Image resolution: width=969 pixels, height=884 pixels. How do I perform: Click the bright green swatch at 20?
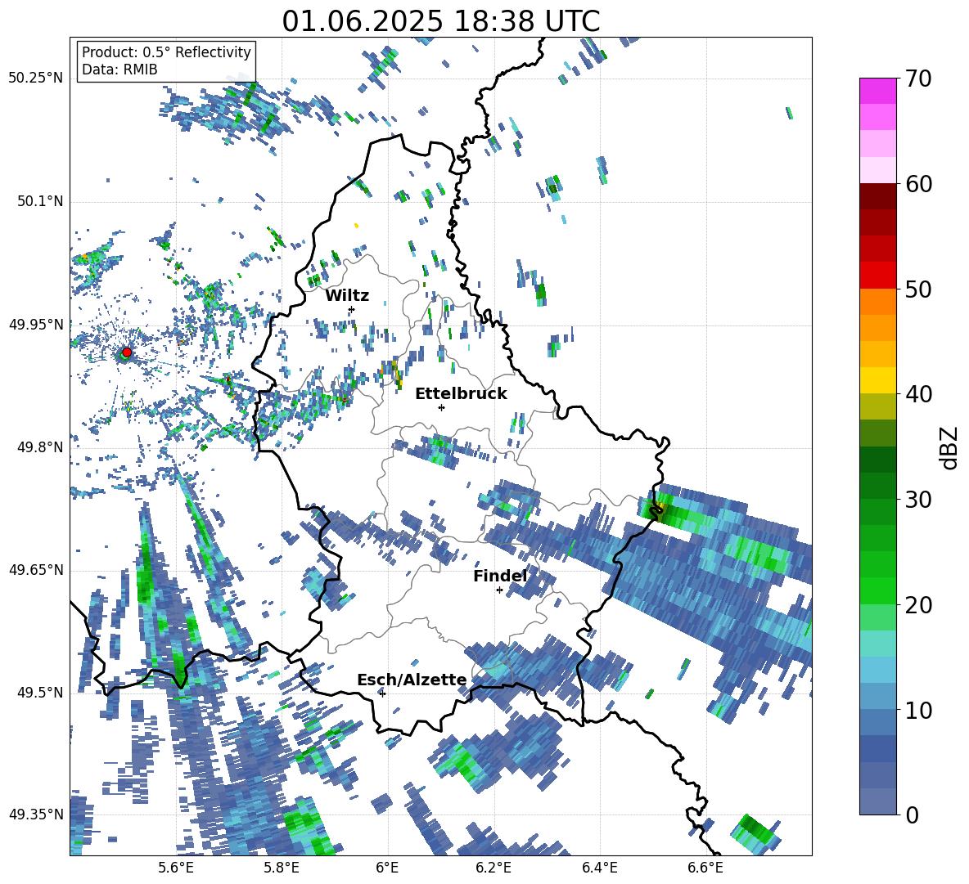click(877, 590)
